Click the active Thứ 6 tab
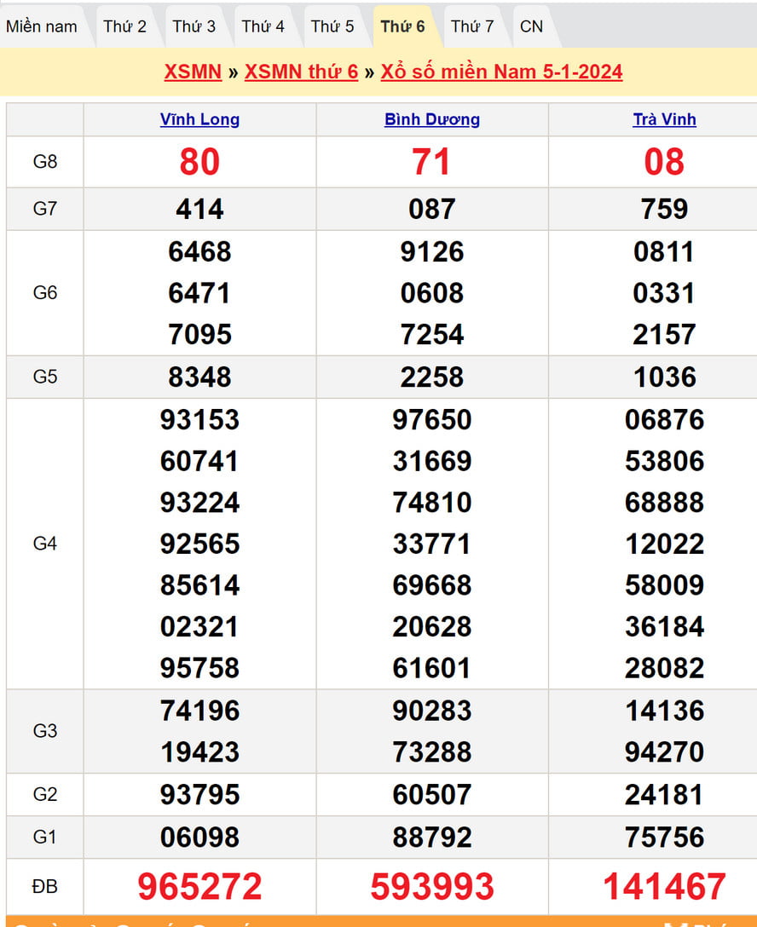The width and height of the screenshot is (757, 927). pos(402,26)
